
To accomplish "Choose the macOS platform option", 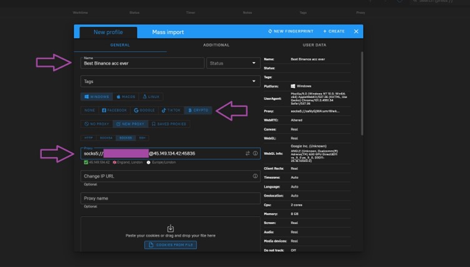I will [126, 97].
